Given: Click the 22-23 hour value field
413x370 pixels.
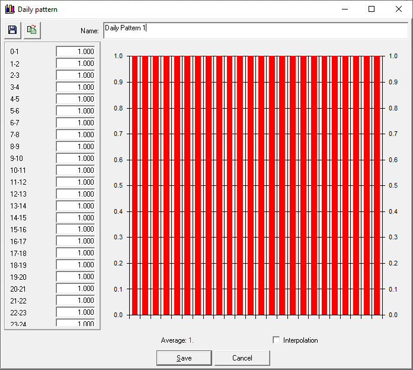Looking at the screenshot, I should coord(75,312).
